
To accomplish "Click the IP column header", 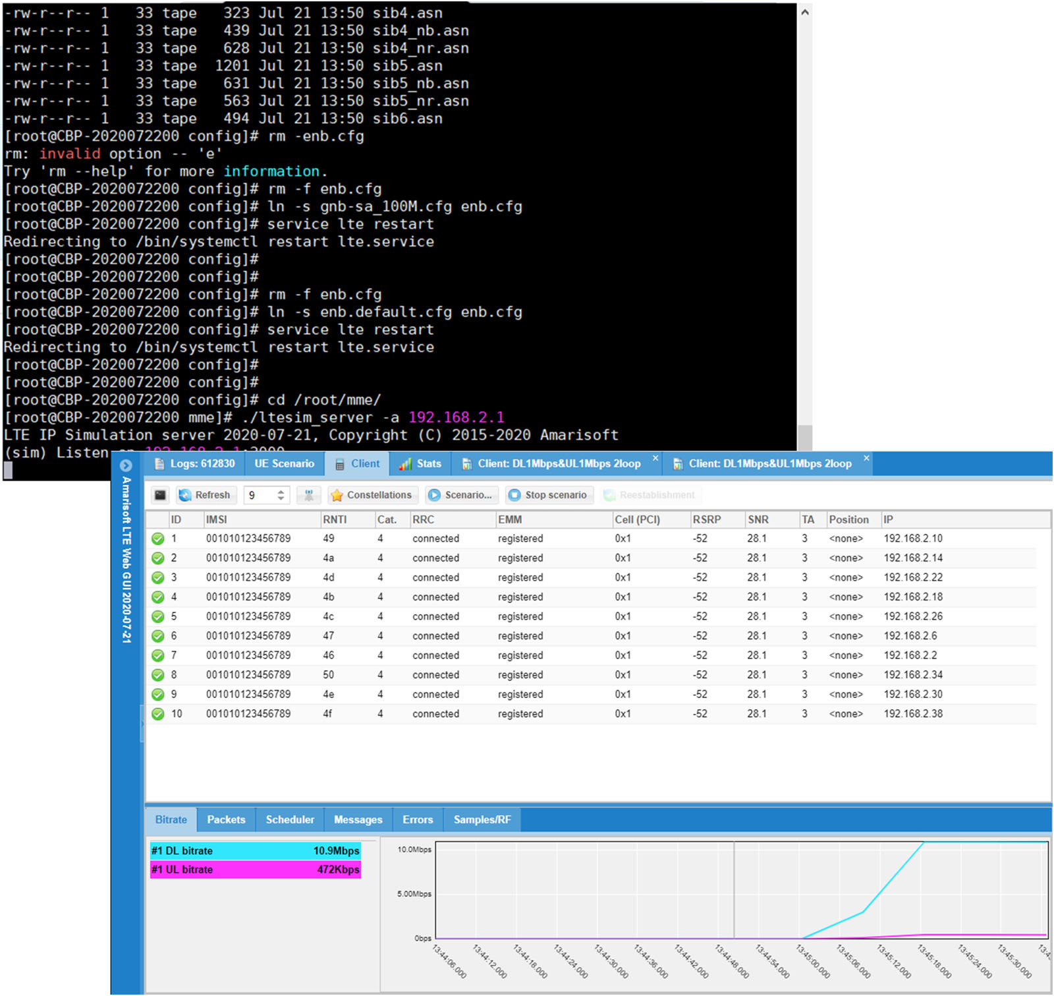I will tap(965, 519).
